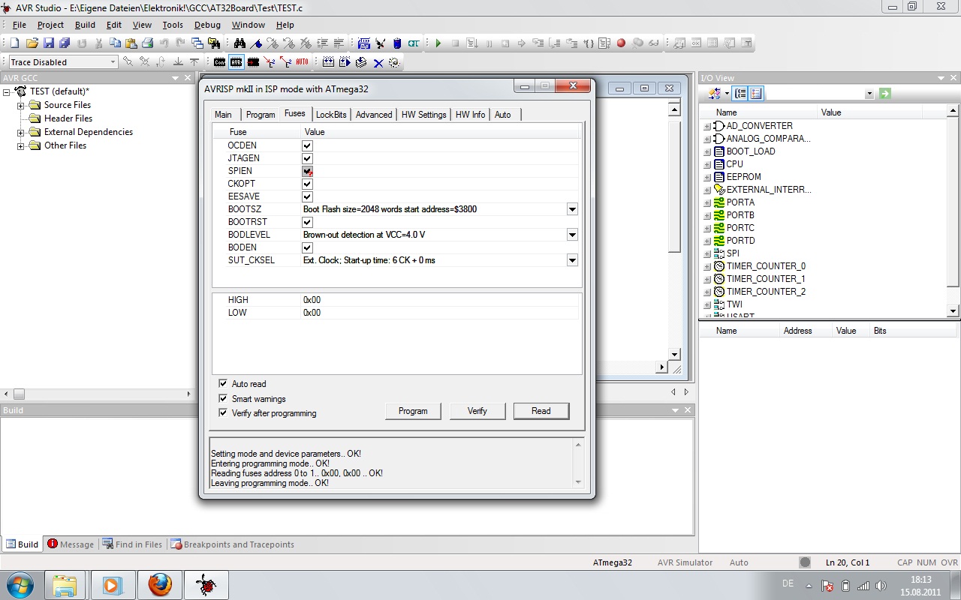Click the Print toolbar icon
Screen dimensions: 961x600
click(147, 43)
